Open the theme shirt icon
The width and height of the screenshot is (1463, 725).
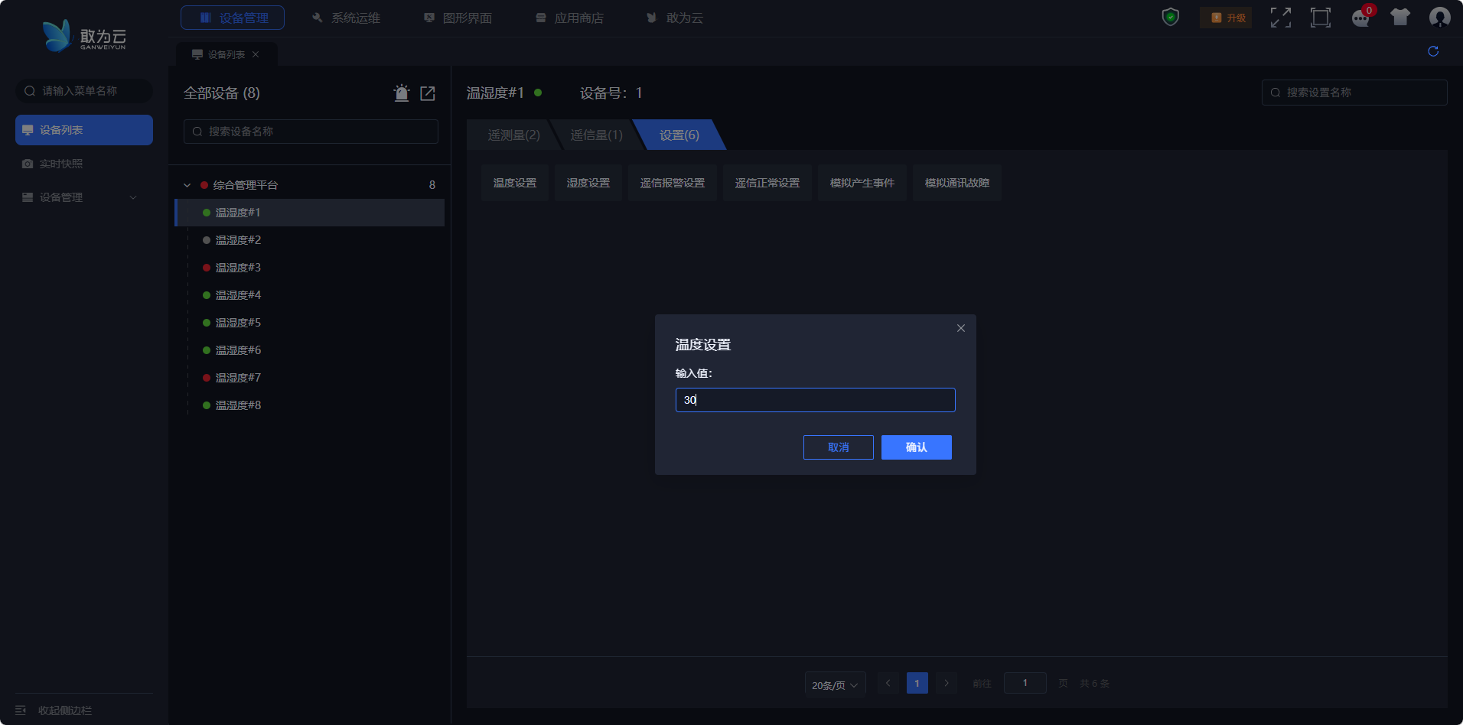tap(1400, 18)
